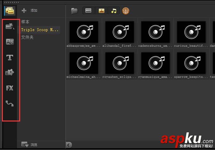Select the royashen_eclips... audio thumbnail

[x=120, y=63]
